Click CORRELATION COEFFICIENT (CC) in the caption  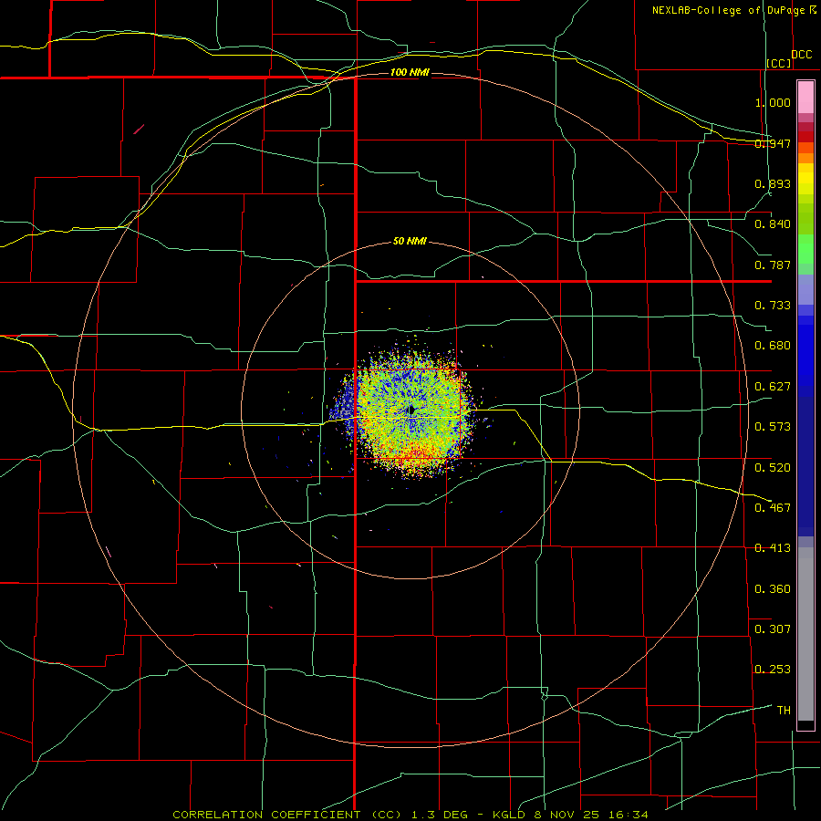[287, 815]
